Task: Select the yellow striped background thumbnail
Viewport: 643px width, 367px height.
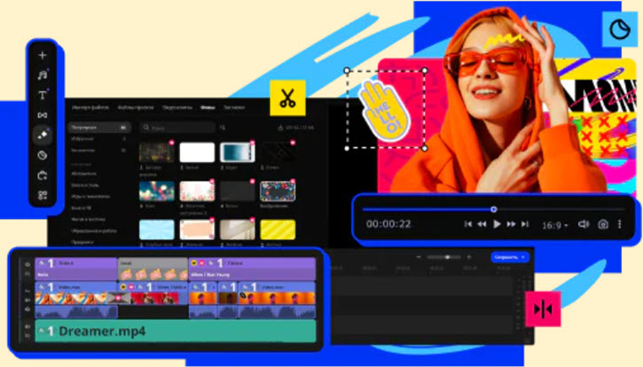Action: (x=278, y=230)
